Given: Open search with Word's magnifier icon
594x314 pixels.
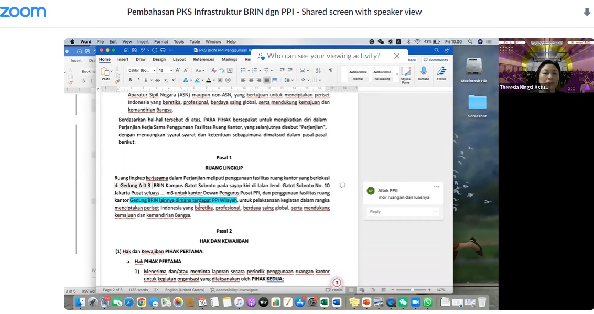Looking at the screenshot, I should (436, 50).
